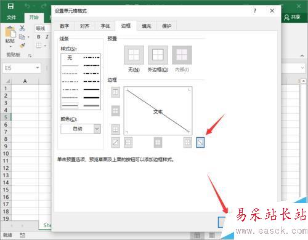Click the Undo arrow in Excel title bar
308x240 pixels.
tap(27, 6)
